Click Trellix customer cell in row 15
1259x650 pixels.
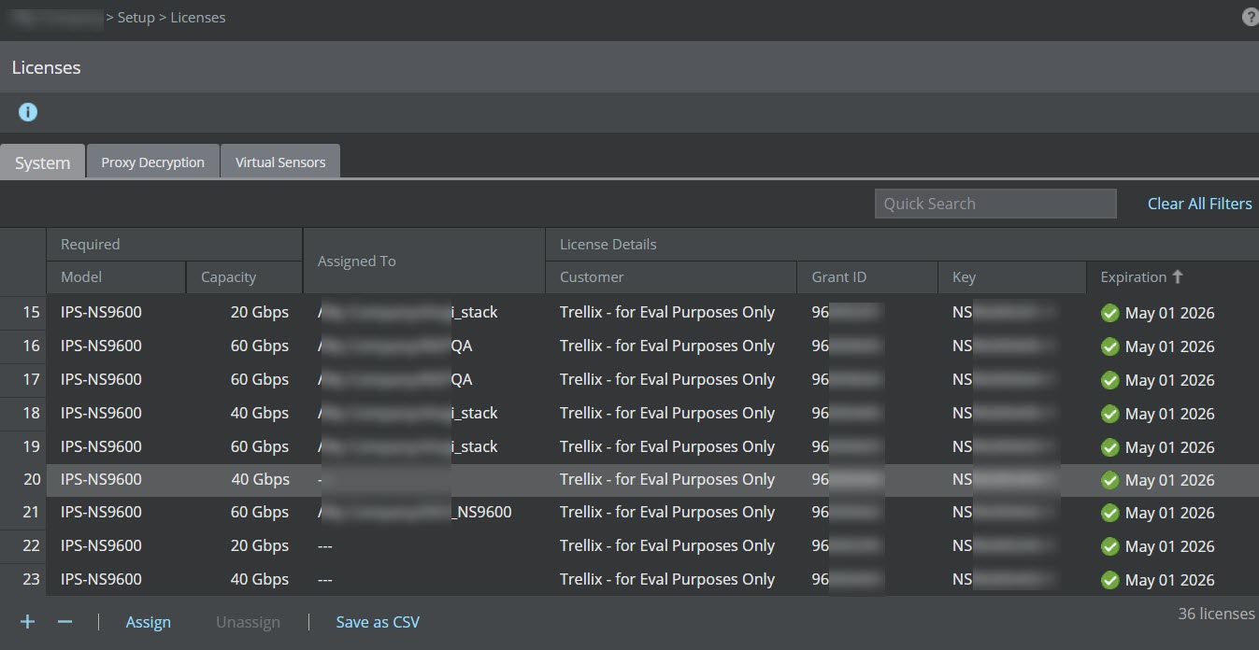tap(667, 312)
